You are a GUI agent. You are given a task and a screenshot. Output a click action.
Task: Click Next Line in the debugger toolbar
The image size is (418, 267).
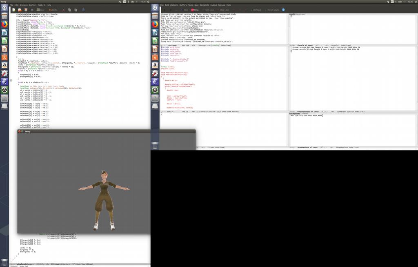pyautogui.click(x=208, y=10)
